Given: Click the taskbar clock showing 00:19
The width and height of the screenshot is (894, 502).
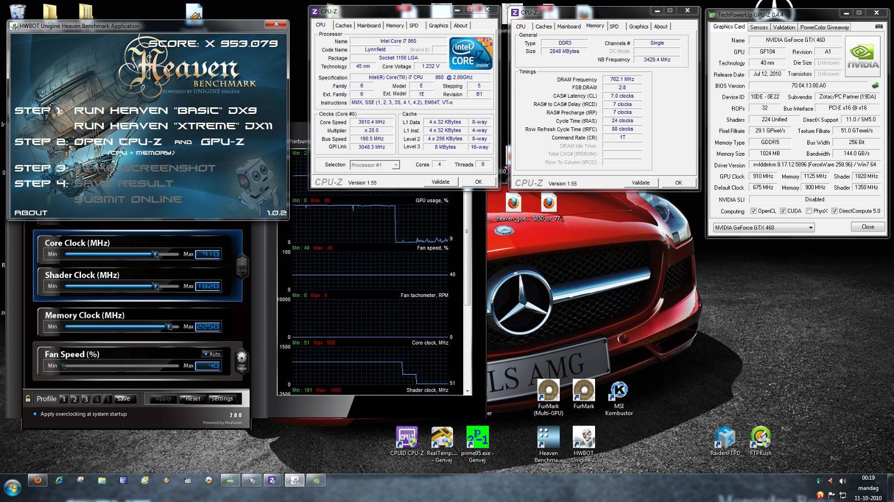Looking at the screenshot, I should pos(868,478).
